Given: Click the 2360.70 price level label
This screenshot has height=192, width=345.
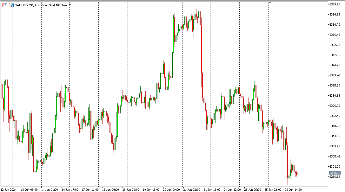Looking at the screenshot, I should [x=335, y=25].
